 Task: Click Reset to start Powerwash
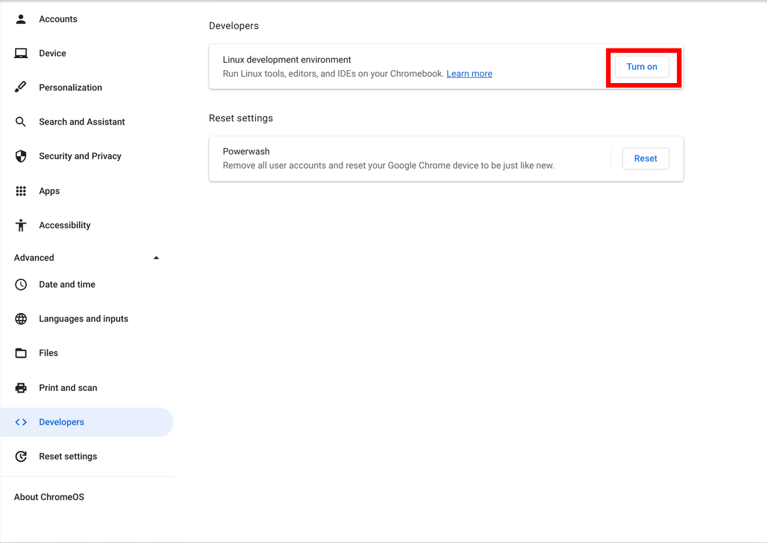(x=646, y=158)
